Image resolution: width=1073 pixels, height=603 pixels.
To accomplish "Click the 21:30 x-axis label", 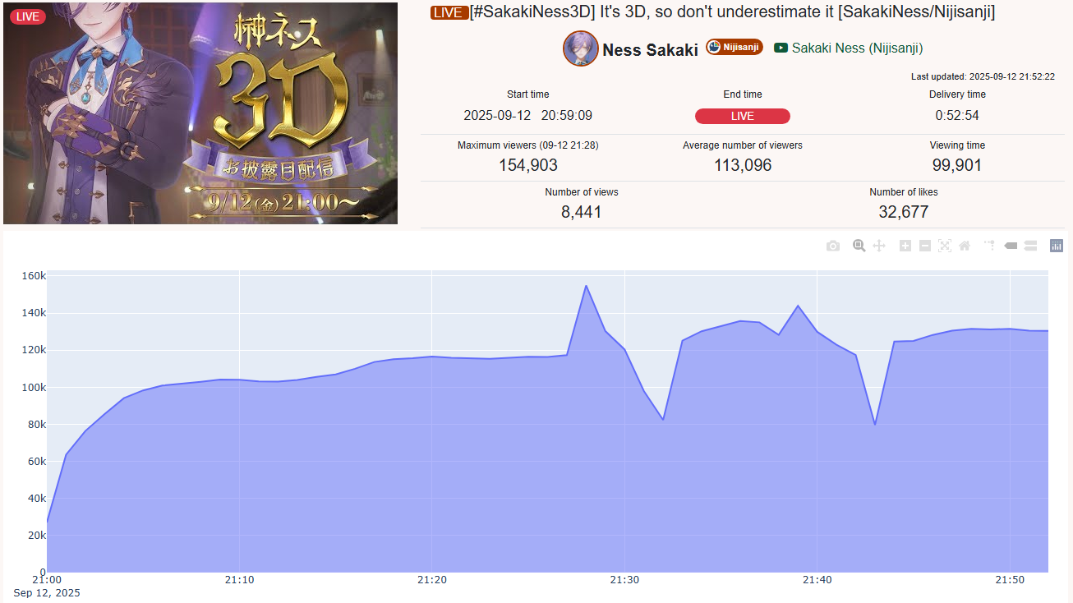I will coord(625,580).
